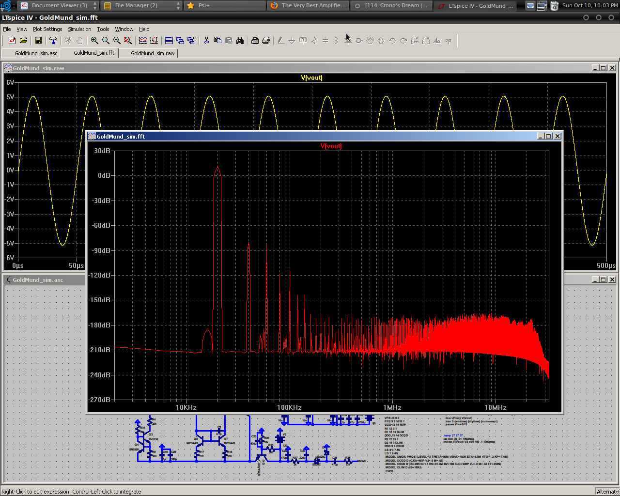Click the Draw Wire pencil icon
620x496 pixels.
[281, 41]
